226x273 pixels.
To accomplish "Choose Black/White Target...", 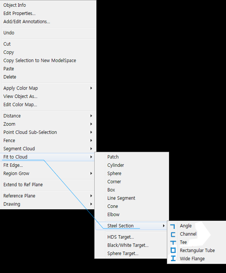I will tap(128, 245).
